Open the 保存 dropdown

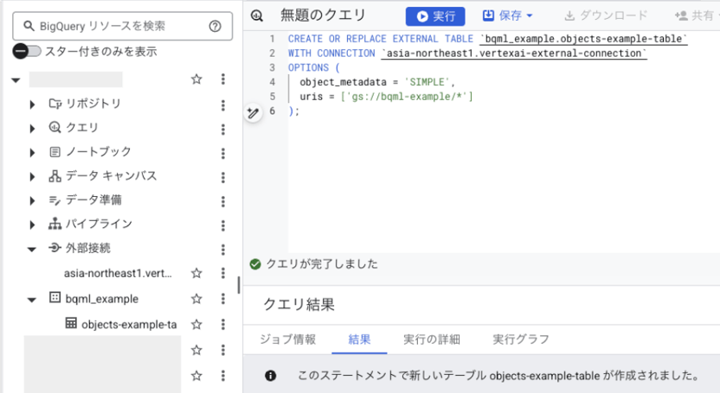pyautogui.click(x=508, y=16)
